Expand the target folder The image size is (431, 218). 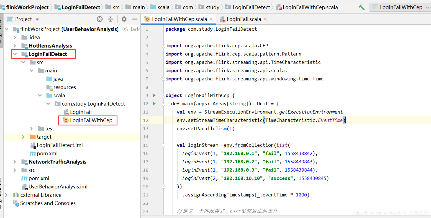click(23, 137)
